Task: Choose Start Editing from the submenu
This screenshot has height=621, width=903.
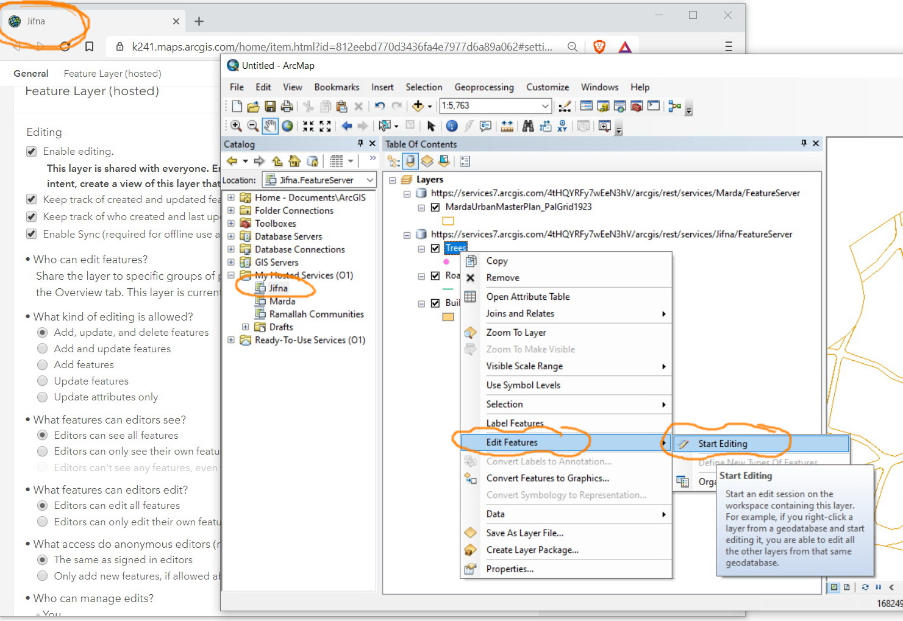Action: [723, 444]
